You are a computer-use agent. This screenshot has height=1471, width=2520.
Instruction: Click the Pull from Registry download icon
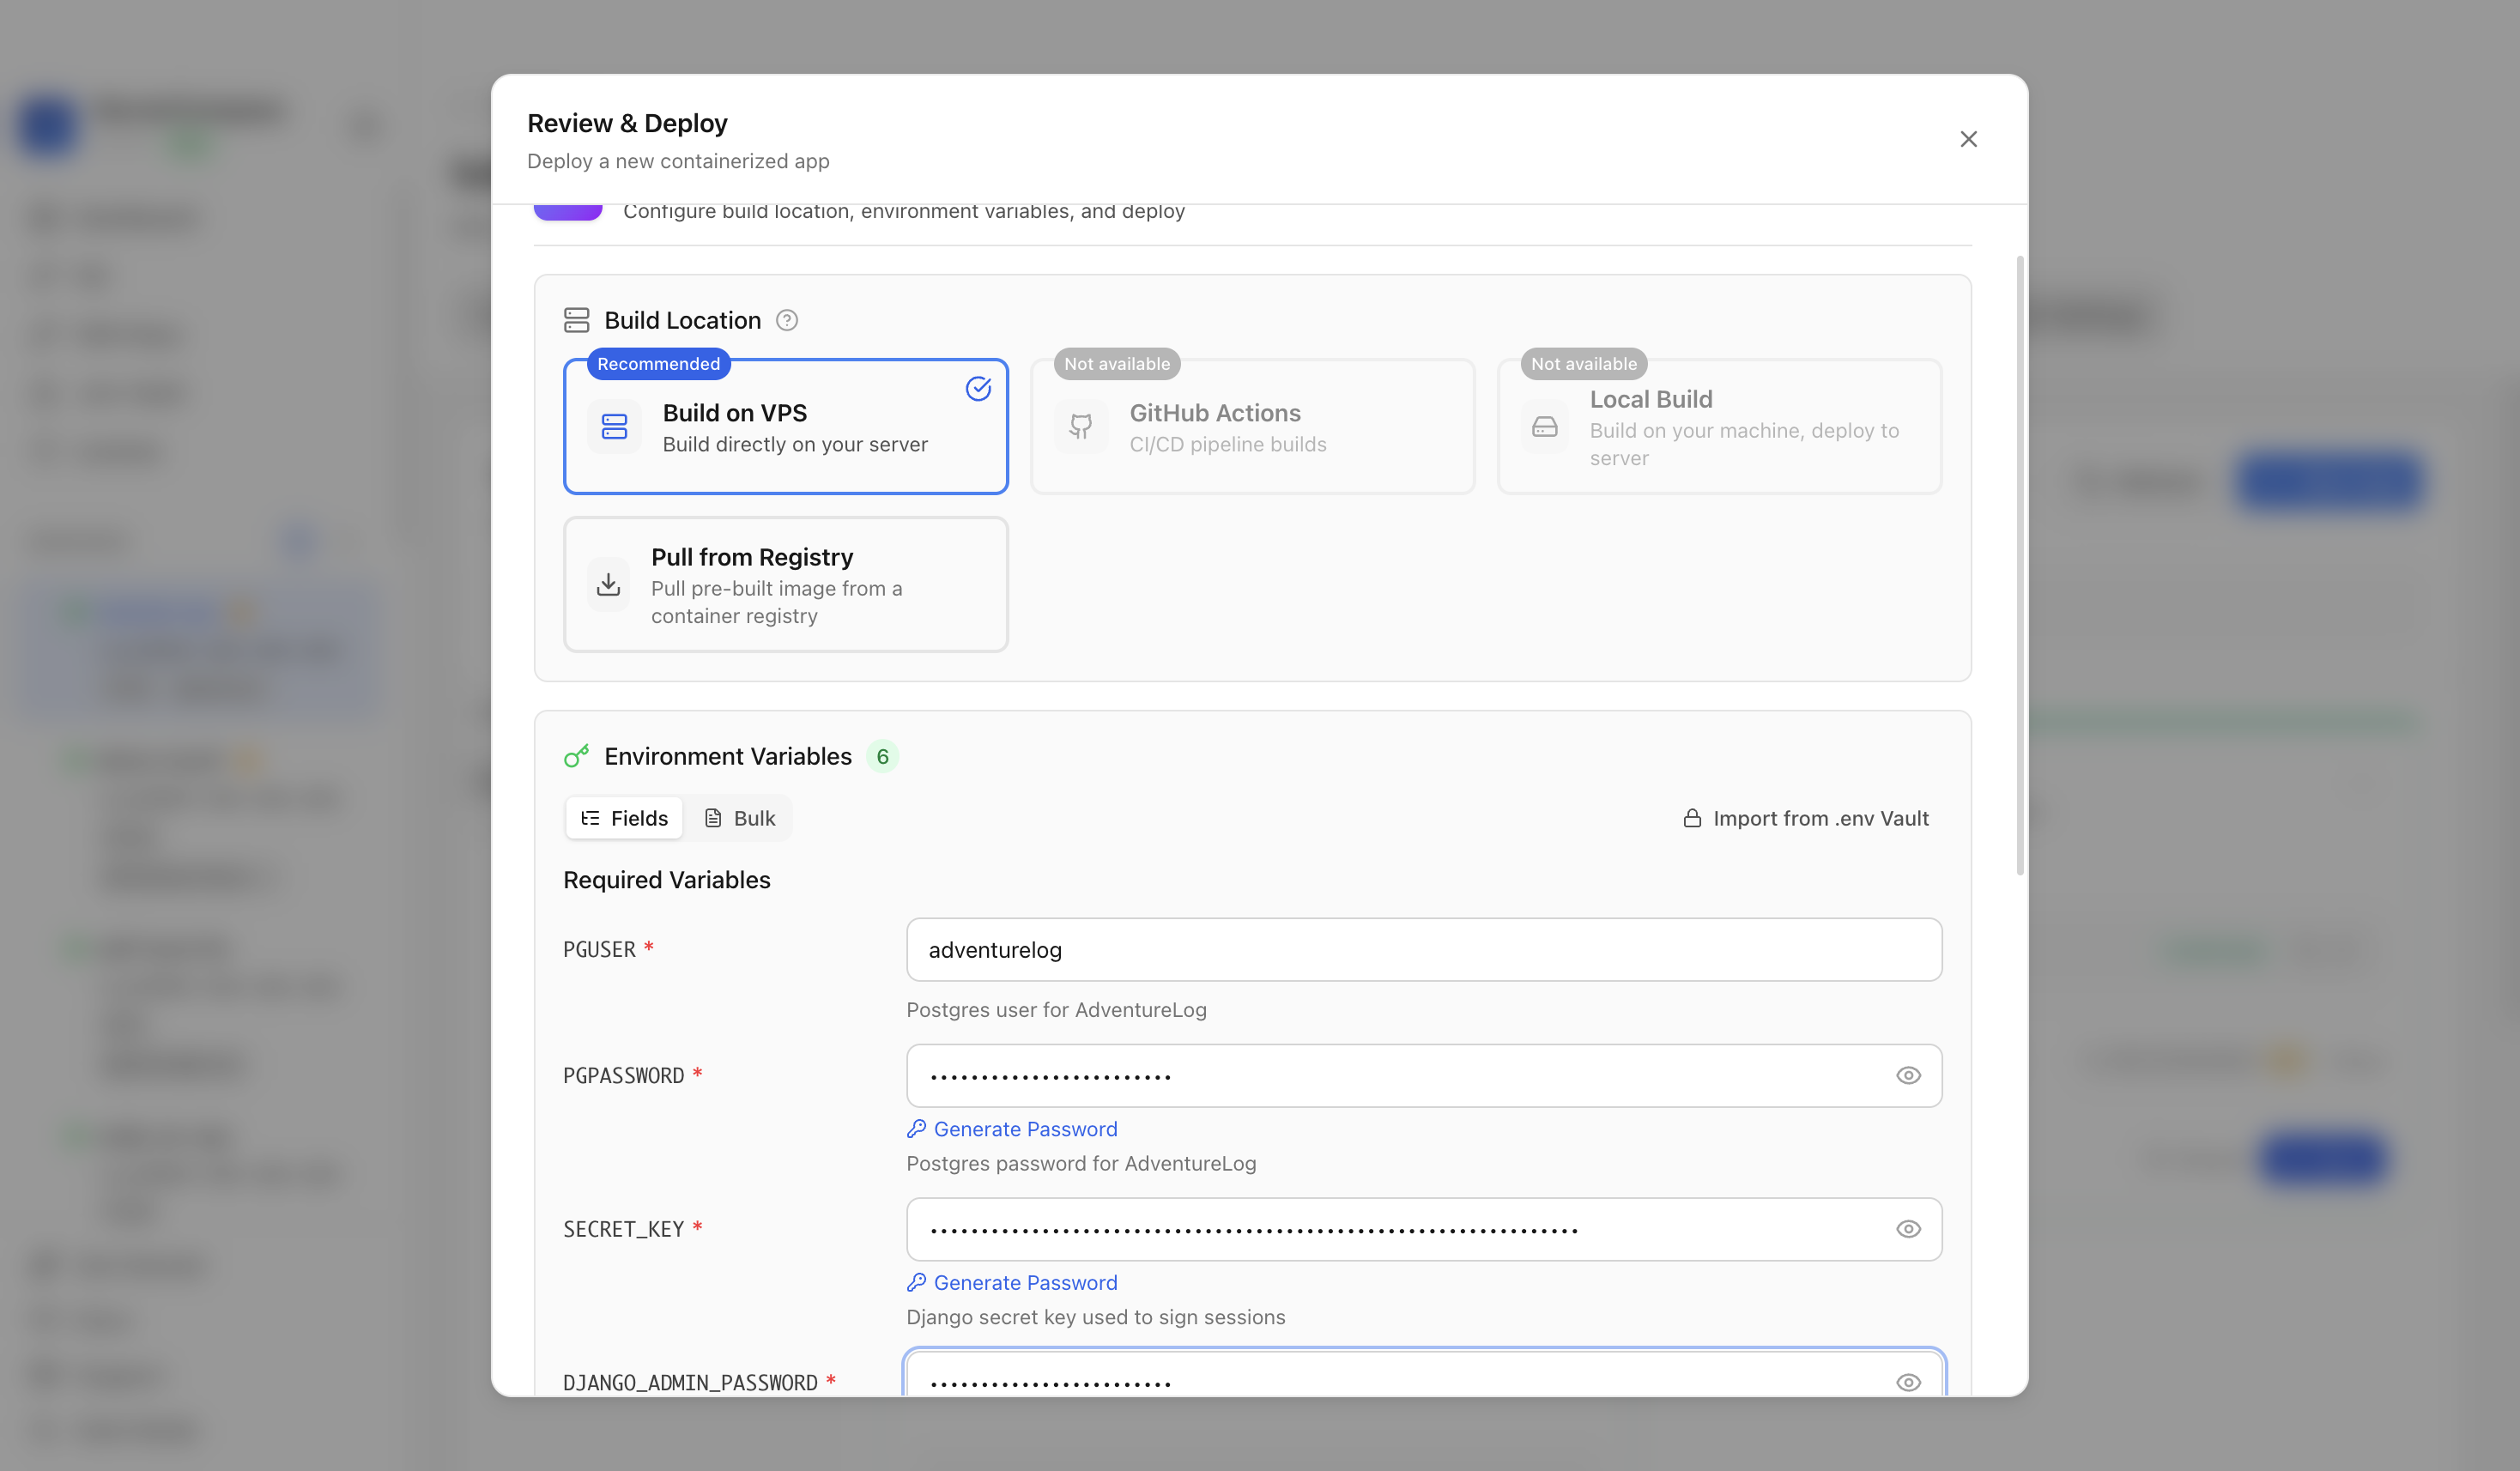608,585
